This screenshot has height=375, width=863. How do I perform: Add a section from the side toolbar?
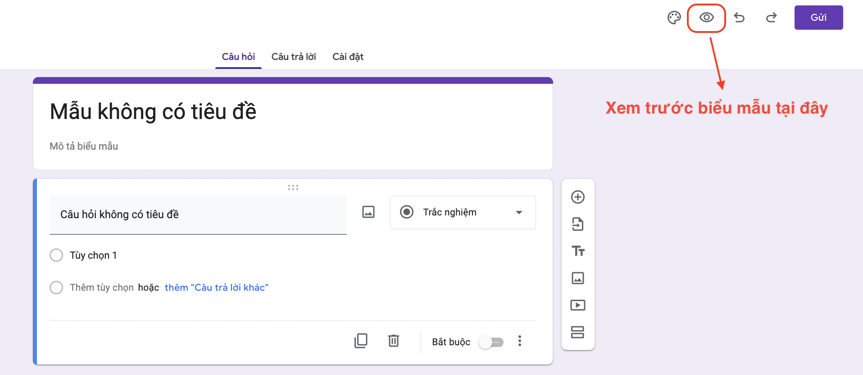coord(578,332)
